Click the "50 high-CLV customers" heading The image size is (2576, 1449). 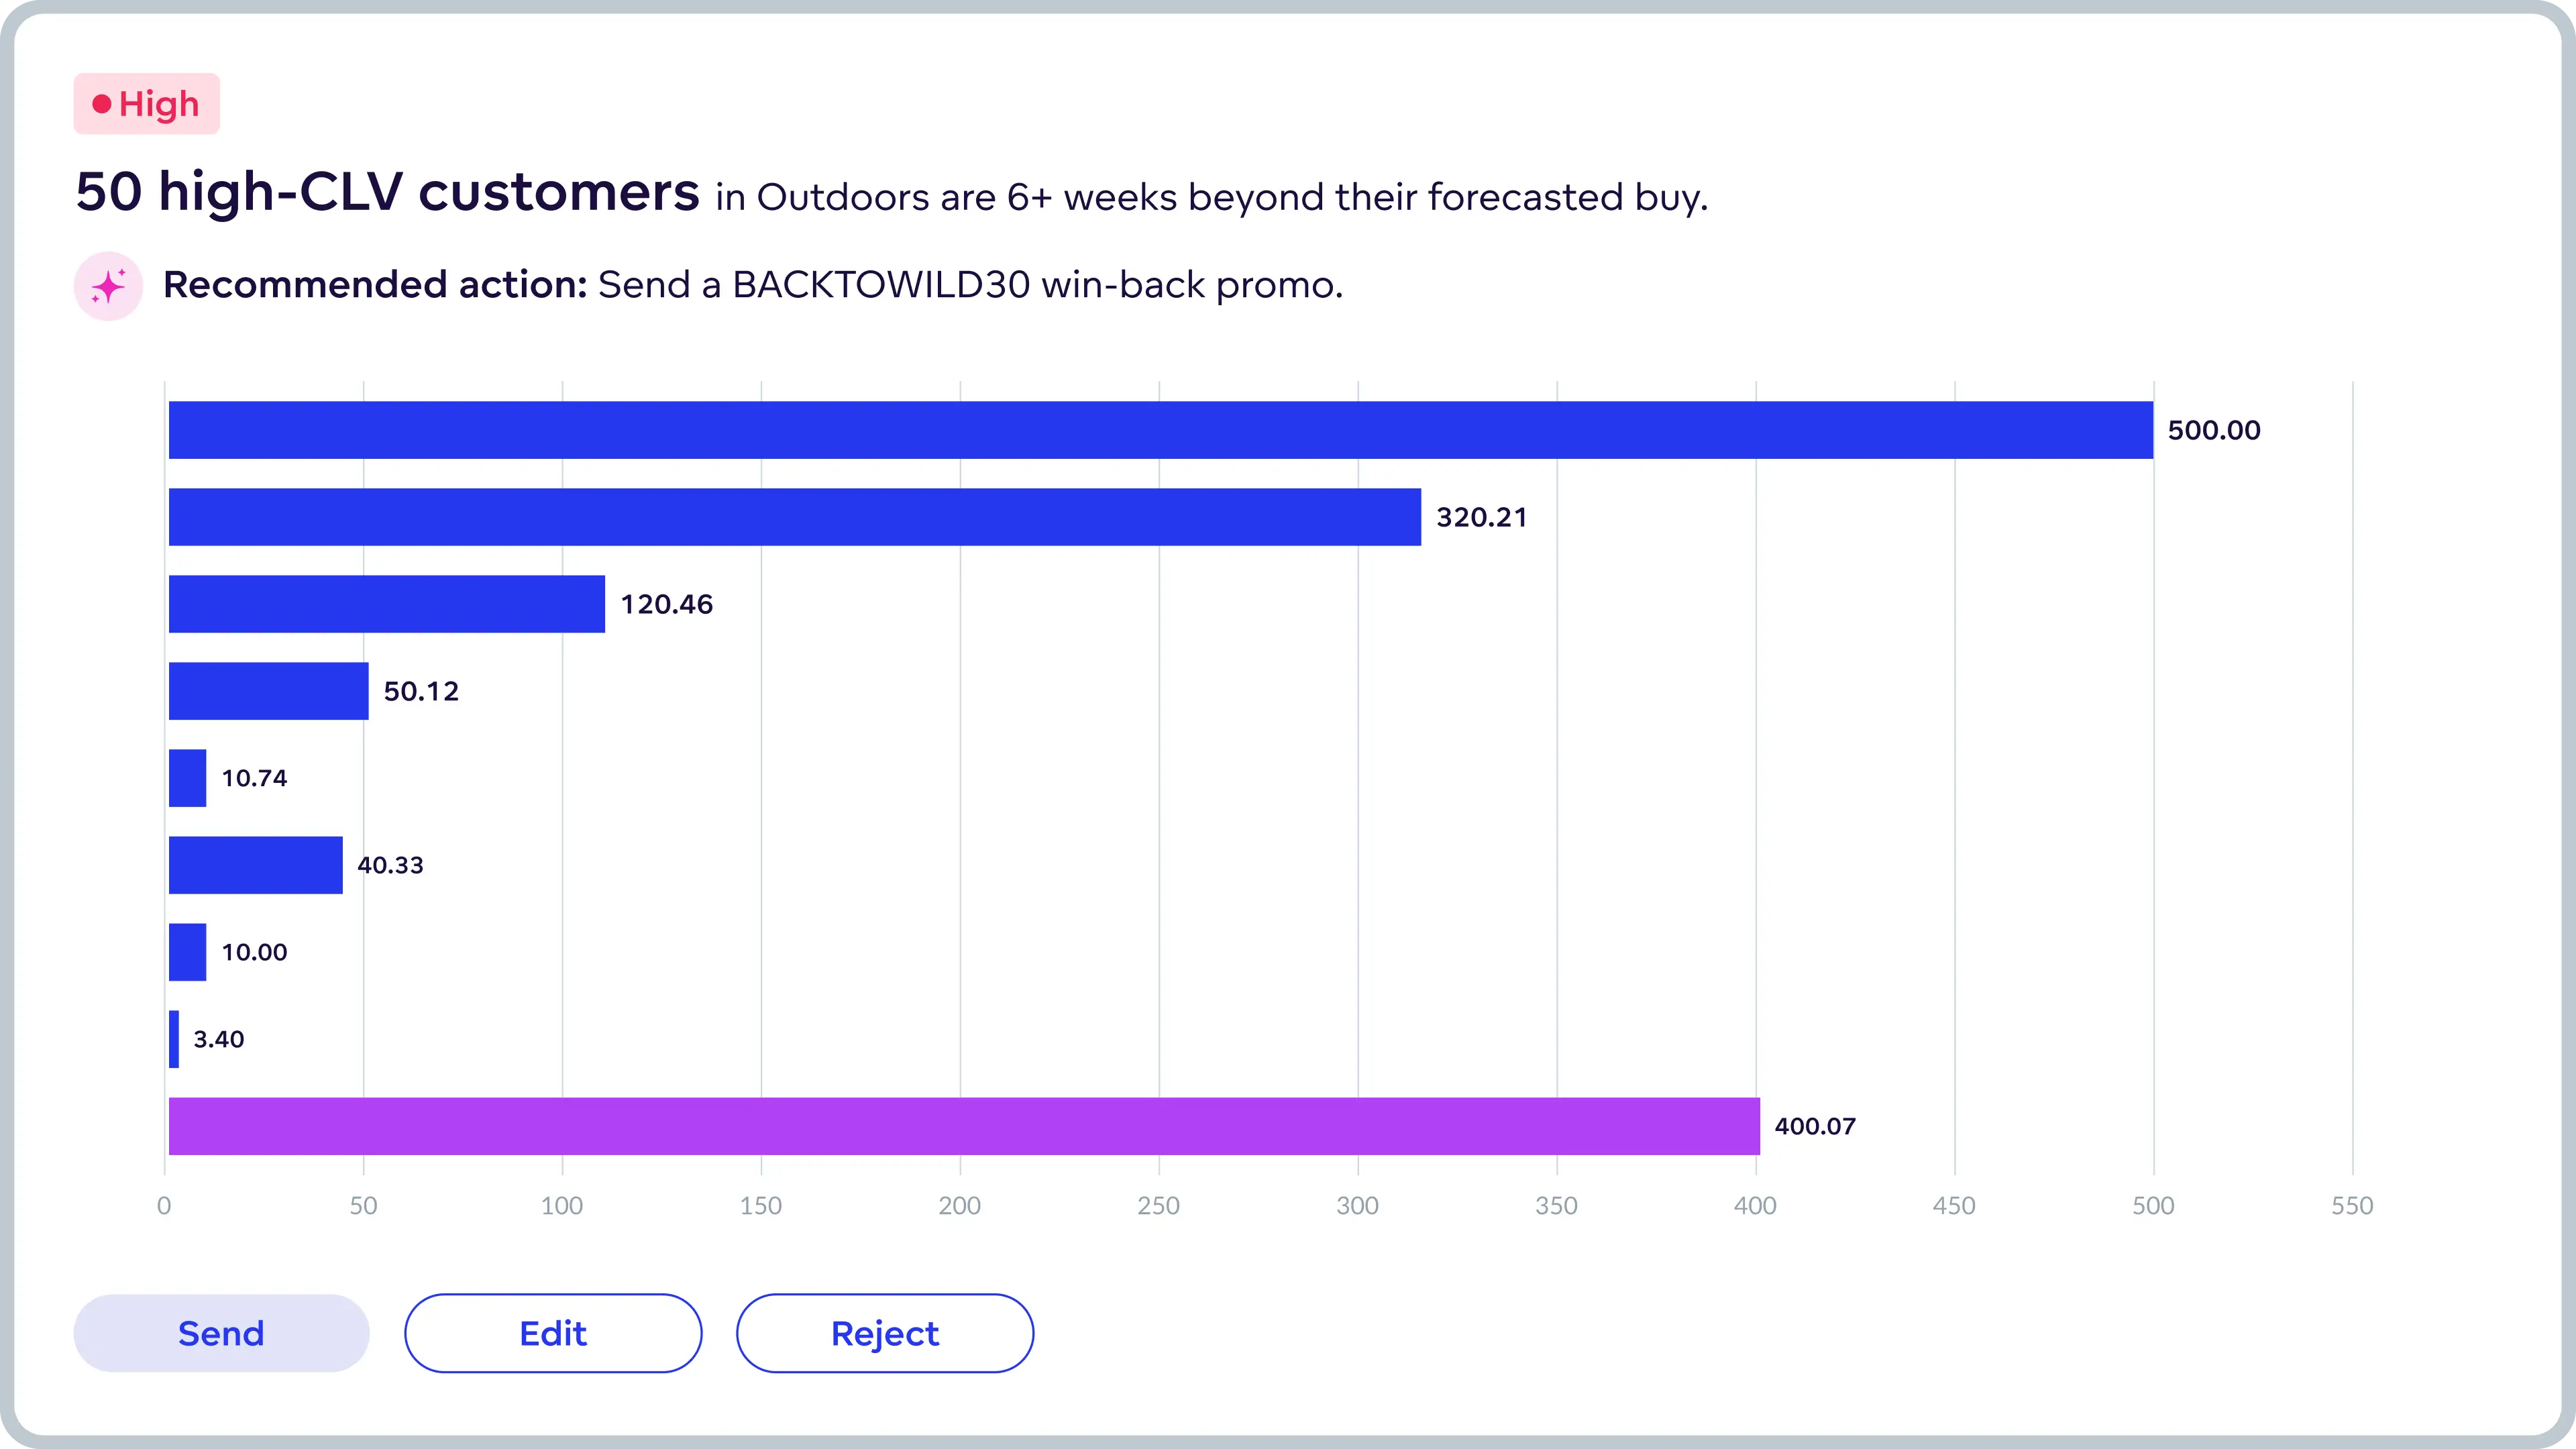(388, 192)
